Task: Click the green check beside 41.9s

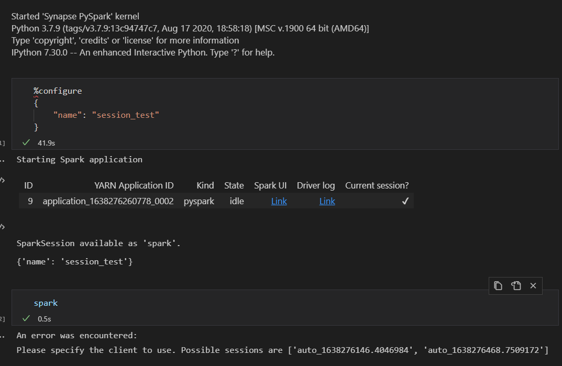Action: [x=26, y=142]
